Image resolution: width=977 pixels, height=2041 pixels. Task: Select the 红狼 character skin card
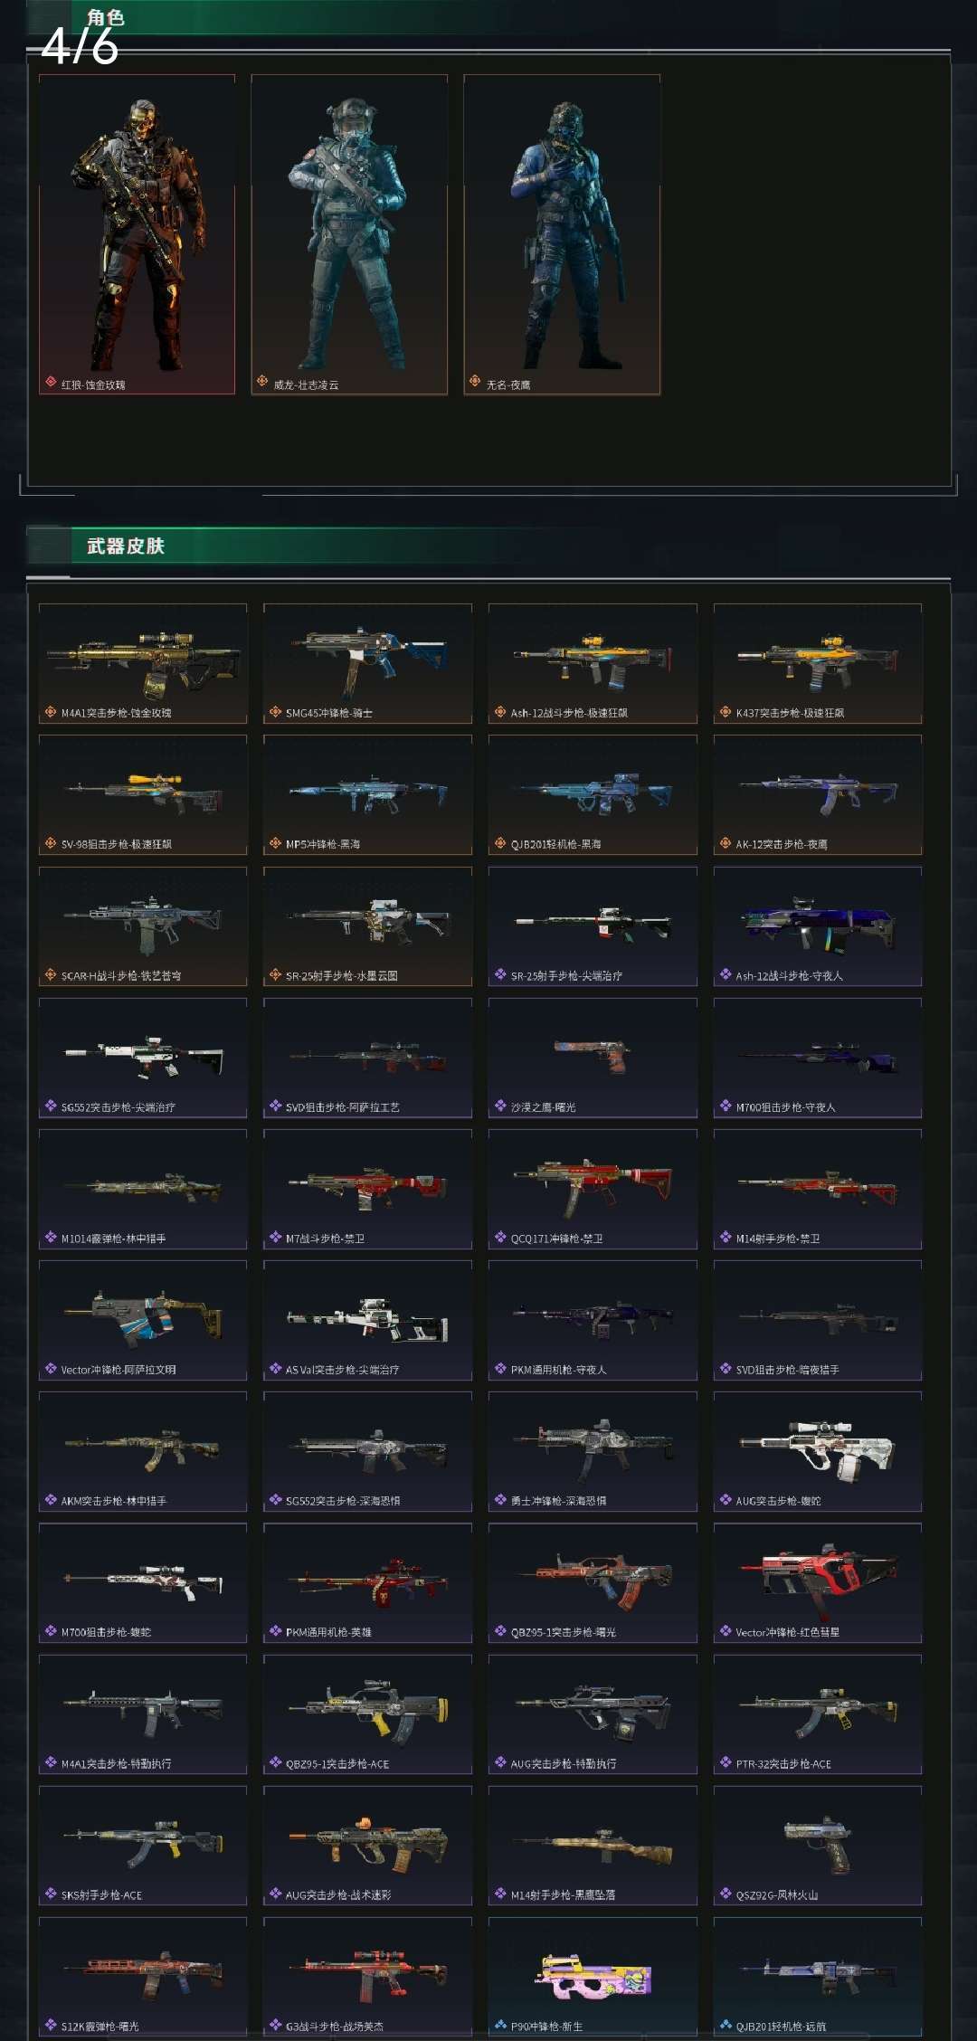pyautogui.click(x=137, y=234)
